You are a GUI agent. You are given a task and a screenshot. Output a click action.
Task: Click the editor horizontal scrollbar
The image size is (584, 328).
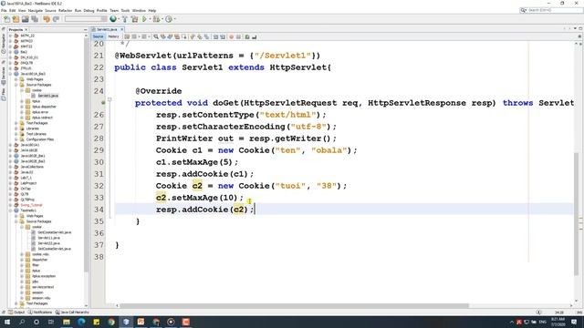click(294, 306)
